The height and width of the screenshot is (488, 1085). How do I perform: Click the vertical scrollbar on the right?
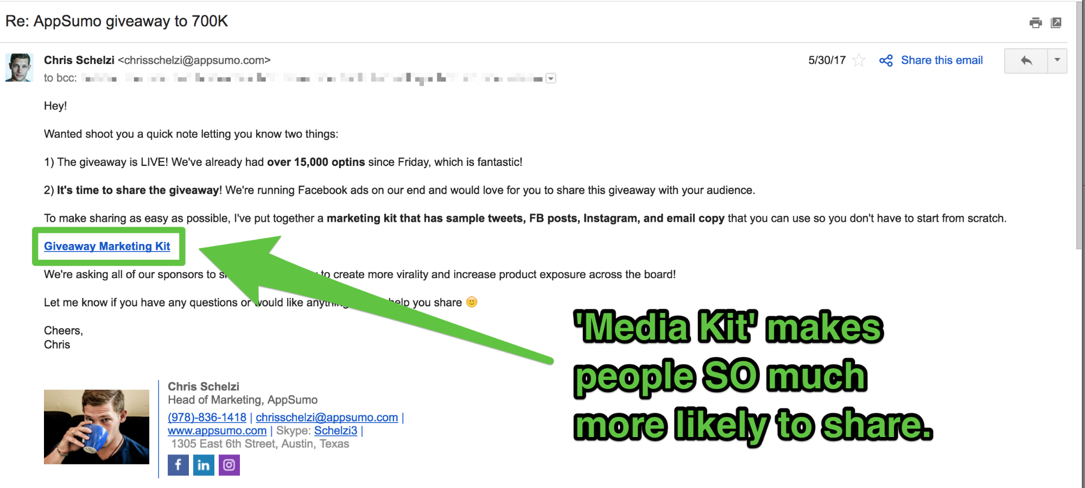click(1080, 125)
